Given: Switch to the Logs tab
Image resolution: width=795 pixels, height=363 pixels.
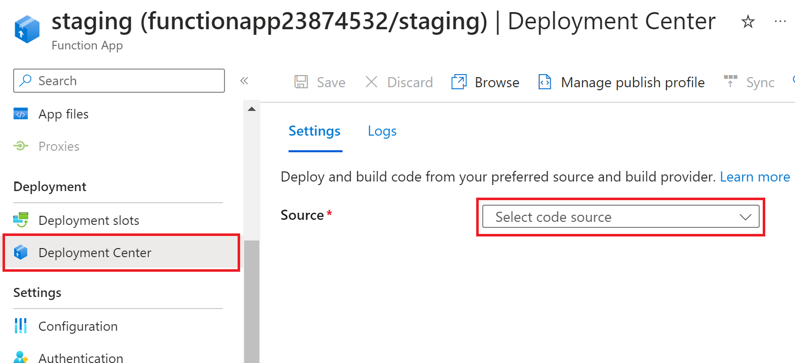Looking at the screenshot, I should pyautogui.click(x=382, y=131).
